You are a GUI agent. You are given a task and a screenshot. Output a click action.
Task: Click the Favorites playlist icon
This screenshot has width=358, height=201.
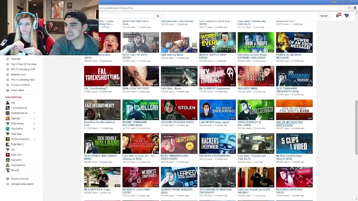8,59
